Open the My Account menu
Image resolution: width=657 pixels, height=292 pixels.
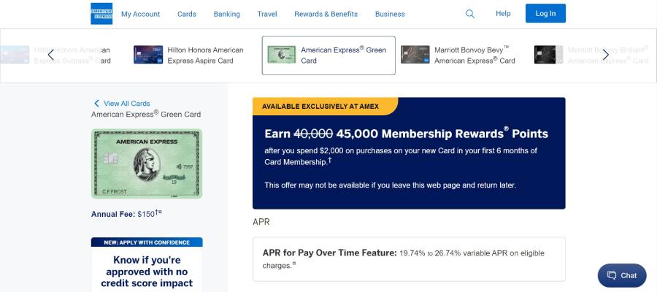tap(140, 14)
